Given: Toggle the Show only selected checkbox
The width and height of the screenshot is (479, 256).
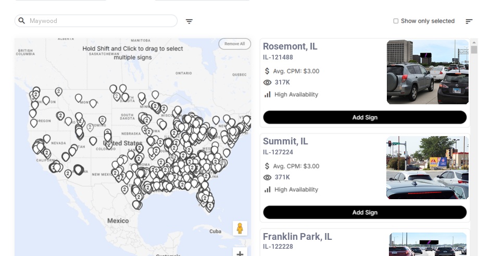Looking at the screenshot, I should pos(396,21).
